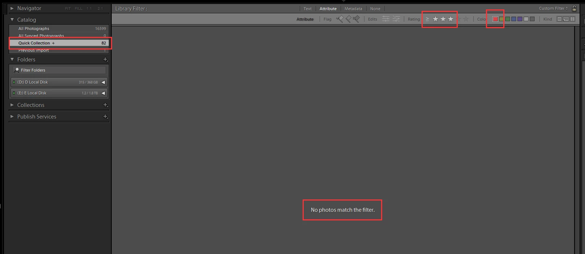Screen dimensions: 585x254
Task: Turn off filters with None
Action: [x=375, y=9]
